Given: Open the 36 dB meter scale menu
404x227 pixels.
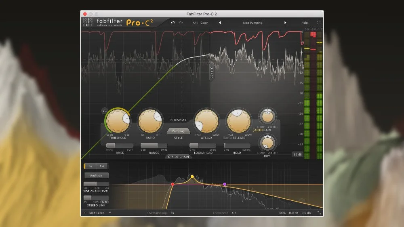Looking at the screenshot, I should pyautogui.click(x=298, y=154).
